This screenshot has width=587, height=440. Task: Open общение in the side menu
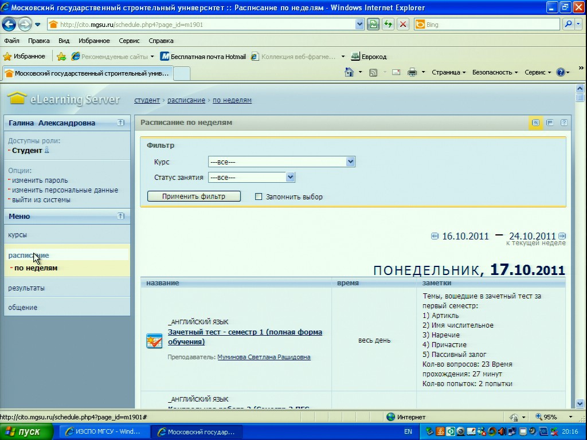67,307
